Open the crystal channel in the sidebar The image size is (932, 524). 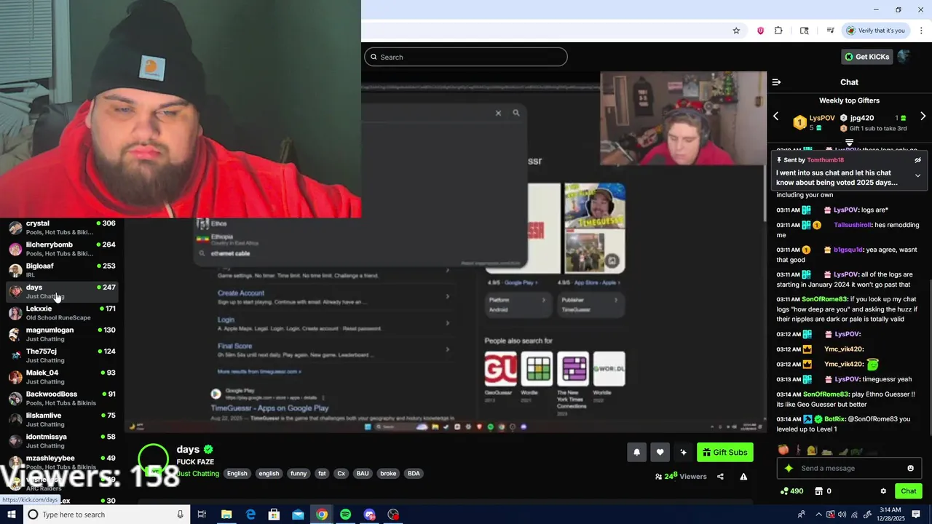(x=61, y=228)
